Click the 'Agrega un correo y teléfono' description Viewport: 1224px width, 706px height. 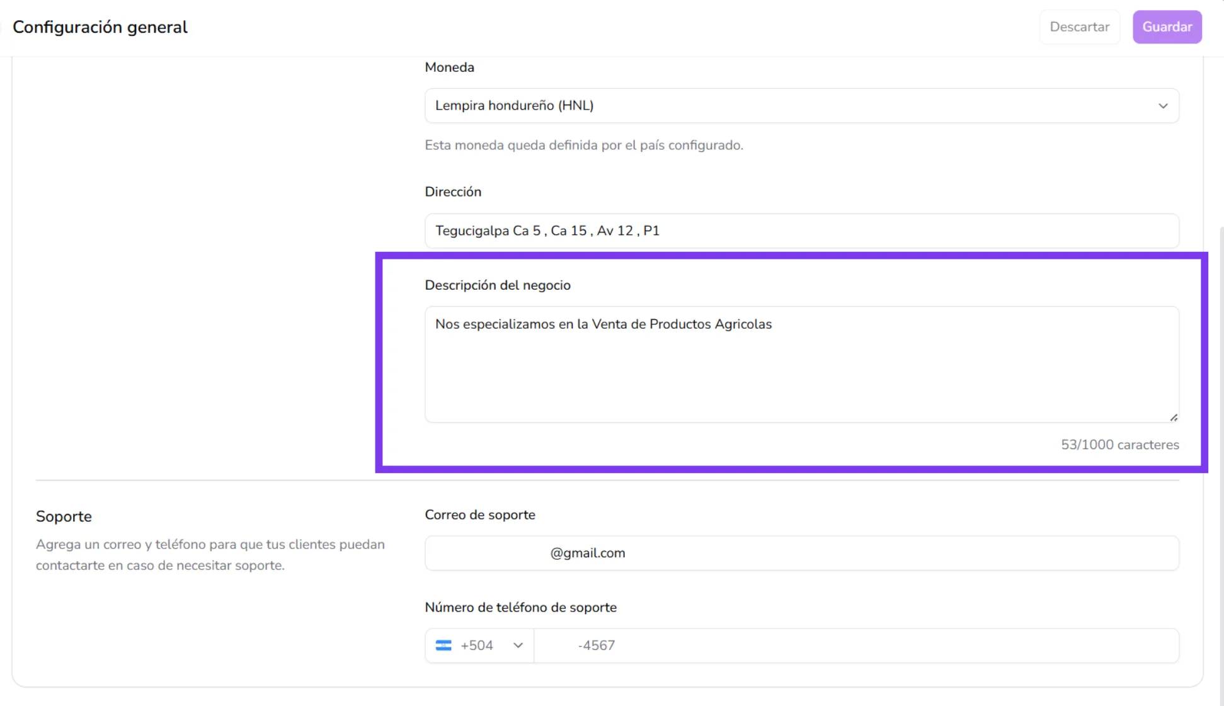[x=210, y=555]
